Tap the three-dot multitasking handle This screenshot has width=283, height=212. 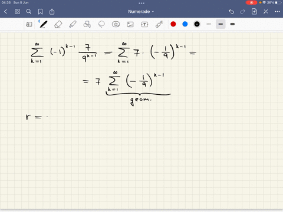[141, 3]
